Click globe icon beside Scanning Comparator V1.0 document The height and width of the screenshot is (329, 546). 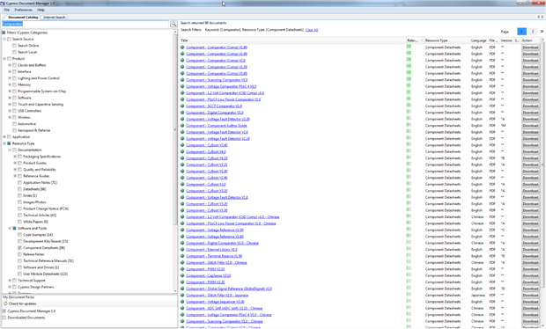(x=182, y=80)
